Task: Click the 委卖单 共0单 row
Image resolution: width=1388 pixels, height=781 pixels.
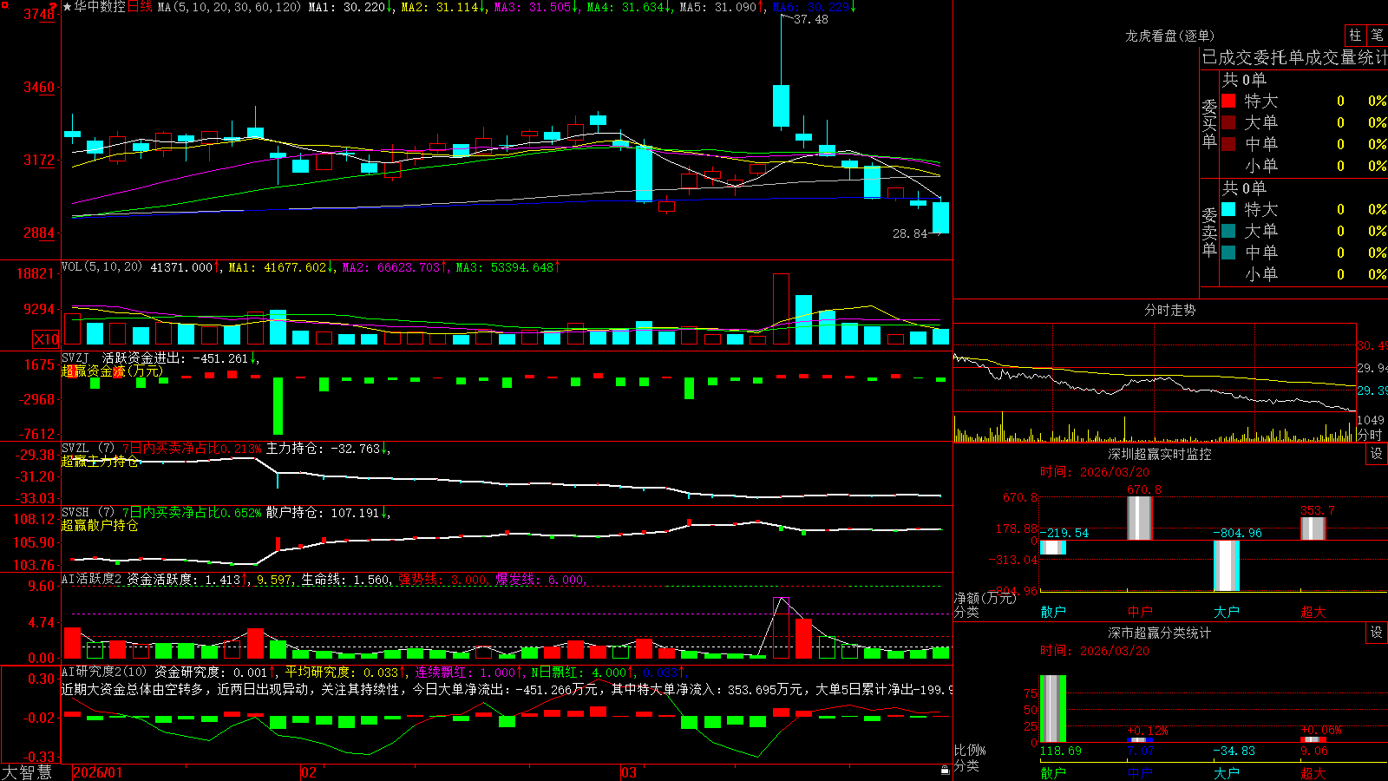Action: [x=1244, y=188]
